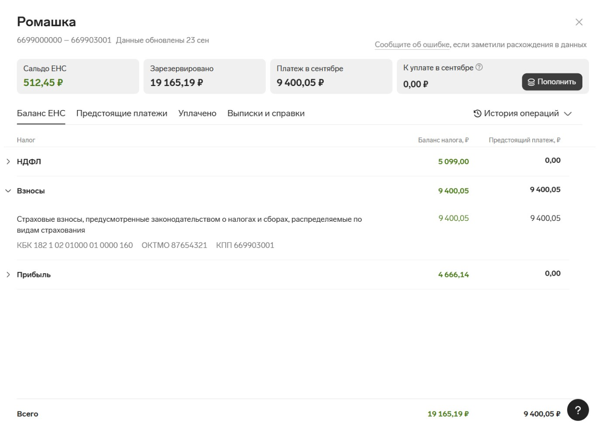
Task: Switch to the Предстоящие платежи tab
Action: pos(122,113)
